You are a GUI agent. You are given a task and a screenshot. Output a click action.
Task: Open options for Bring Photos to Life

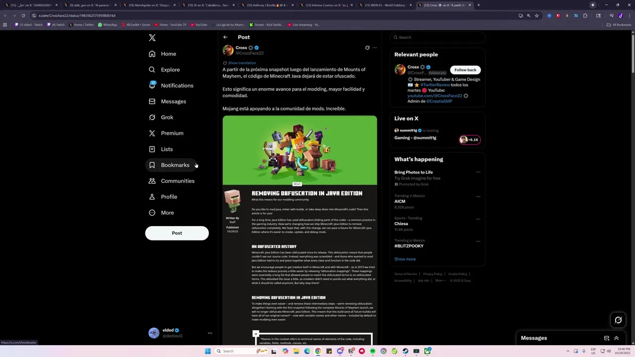(478, 172)
